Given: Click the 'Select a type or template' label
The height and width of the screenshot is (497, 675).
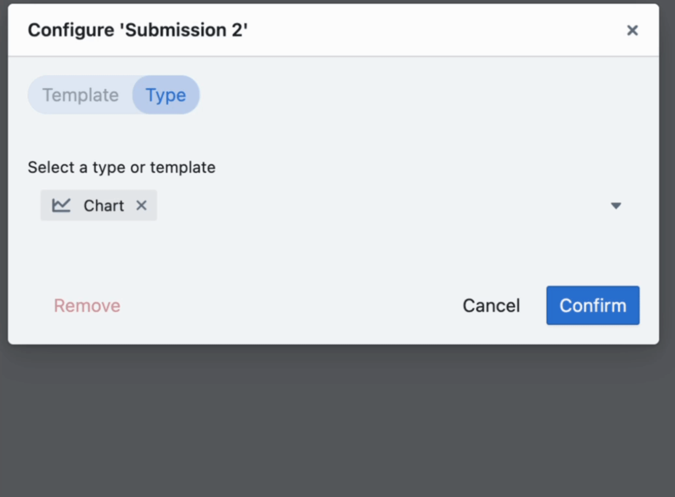Looking at the screenshot, I should (121, 167).
